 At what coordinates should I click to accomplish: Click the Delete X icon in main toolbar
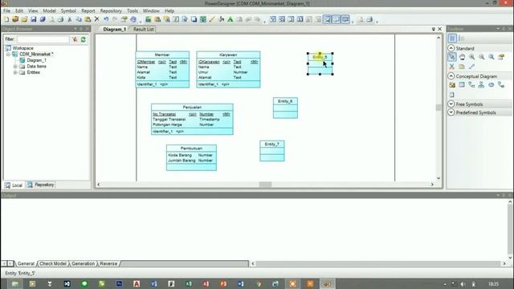(96, 19)
